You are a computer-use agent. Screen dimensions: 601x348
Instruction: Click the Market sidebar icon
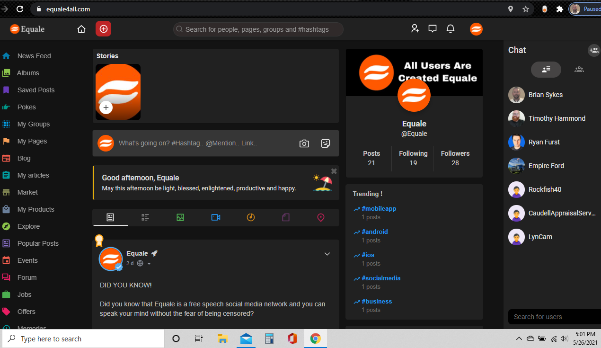pyautogui.click(x=6, y=192)
